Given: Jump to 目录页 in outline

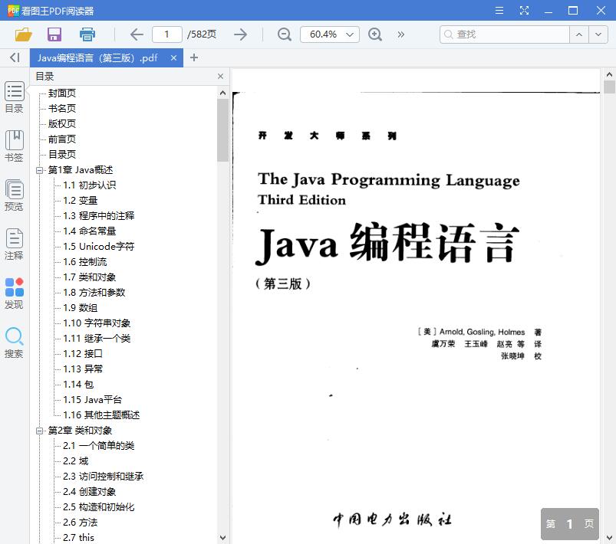Looking at the screenshot, I should [x=61, y=155].
